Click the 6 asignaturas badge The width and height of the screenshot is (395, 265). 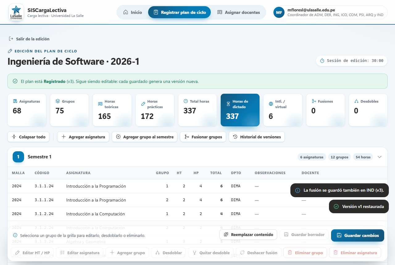coord(312,157)
